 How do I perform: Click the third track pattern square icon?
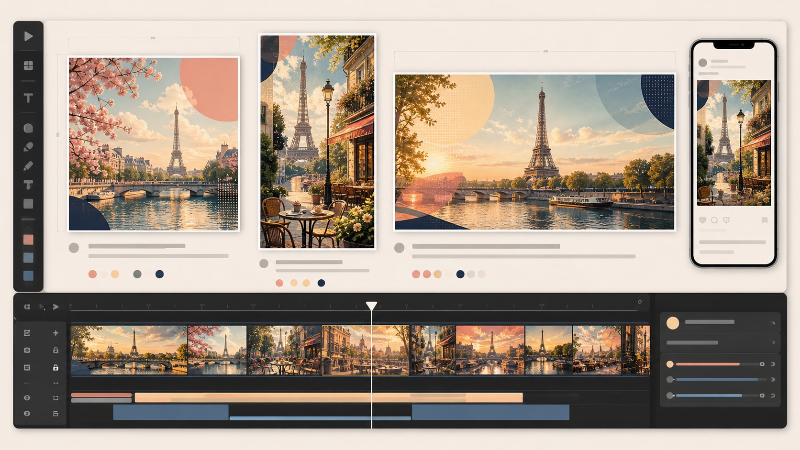pos(27,367)
